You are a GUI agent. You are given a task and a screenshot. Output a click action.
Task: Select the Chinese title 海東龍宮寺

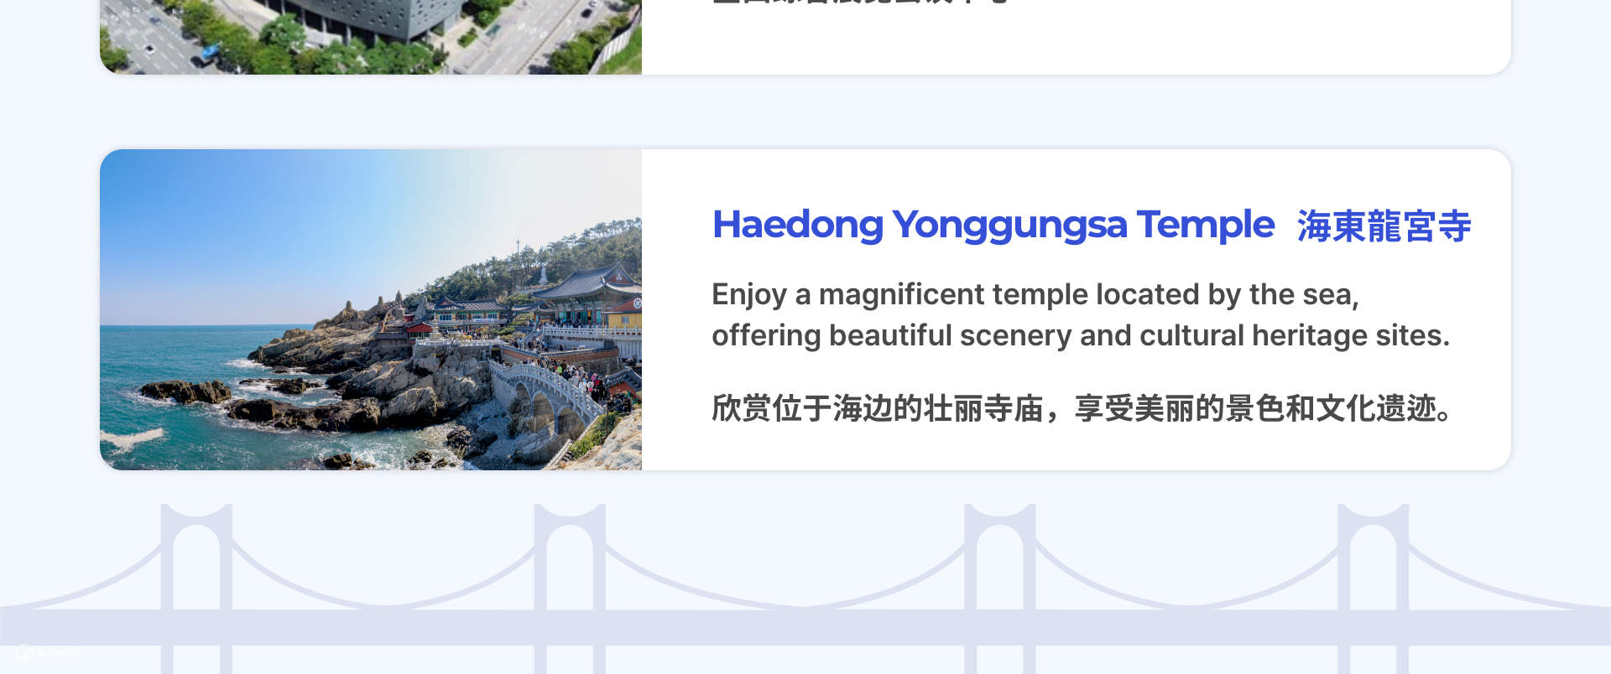click(1384, 226)
